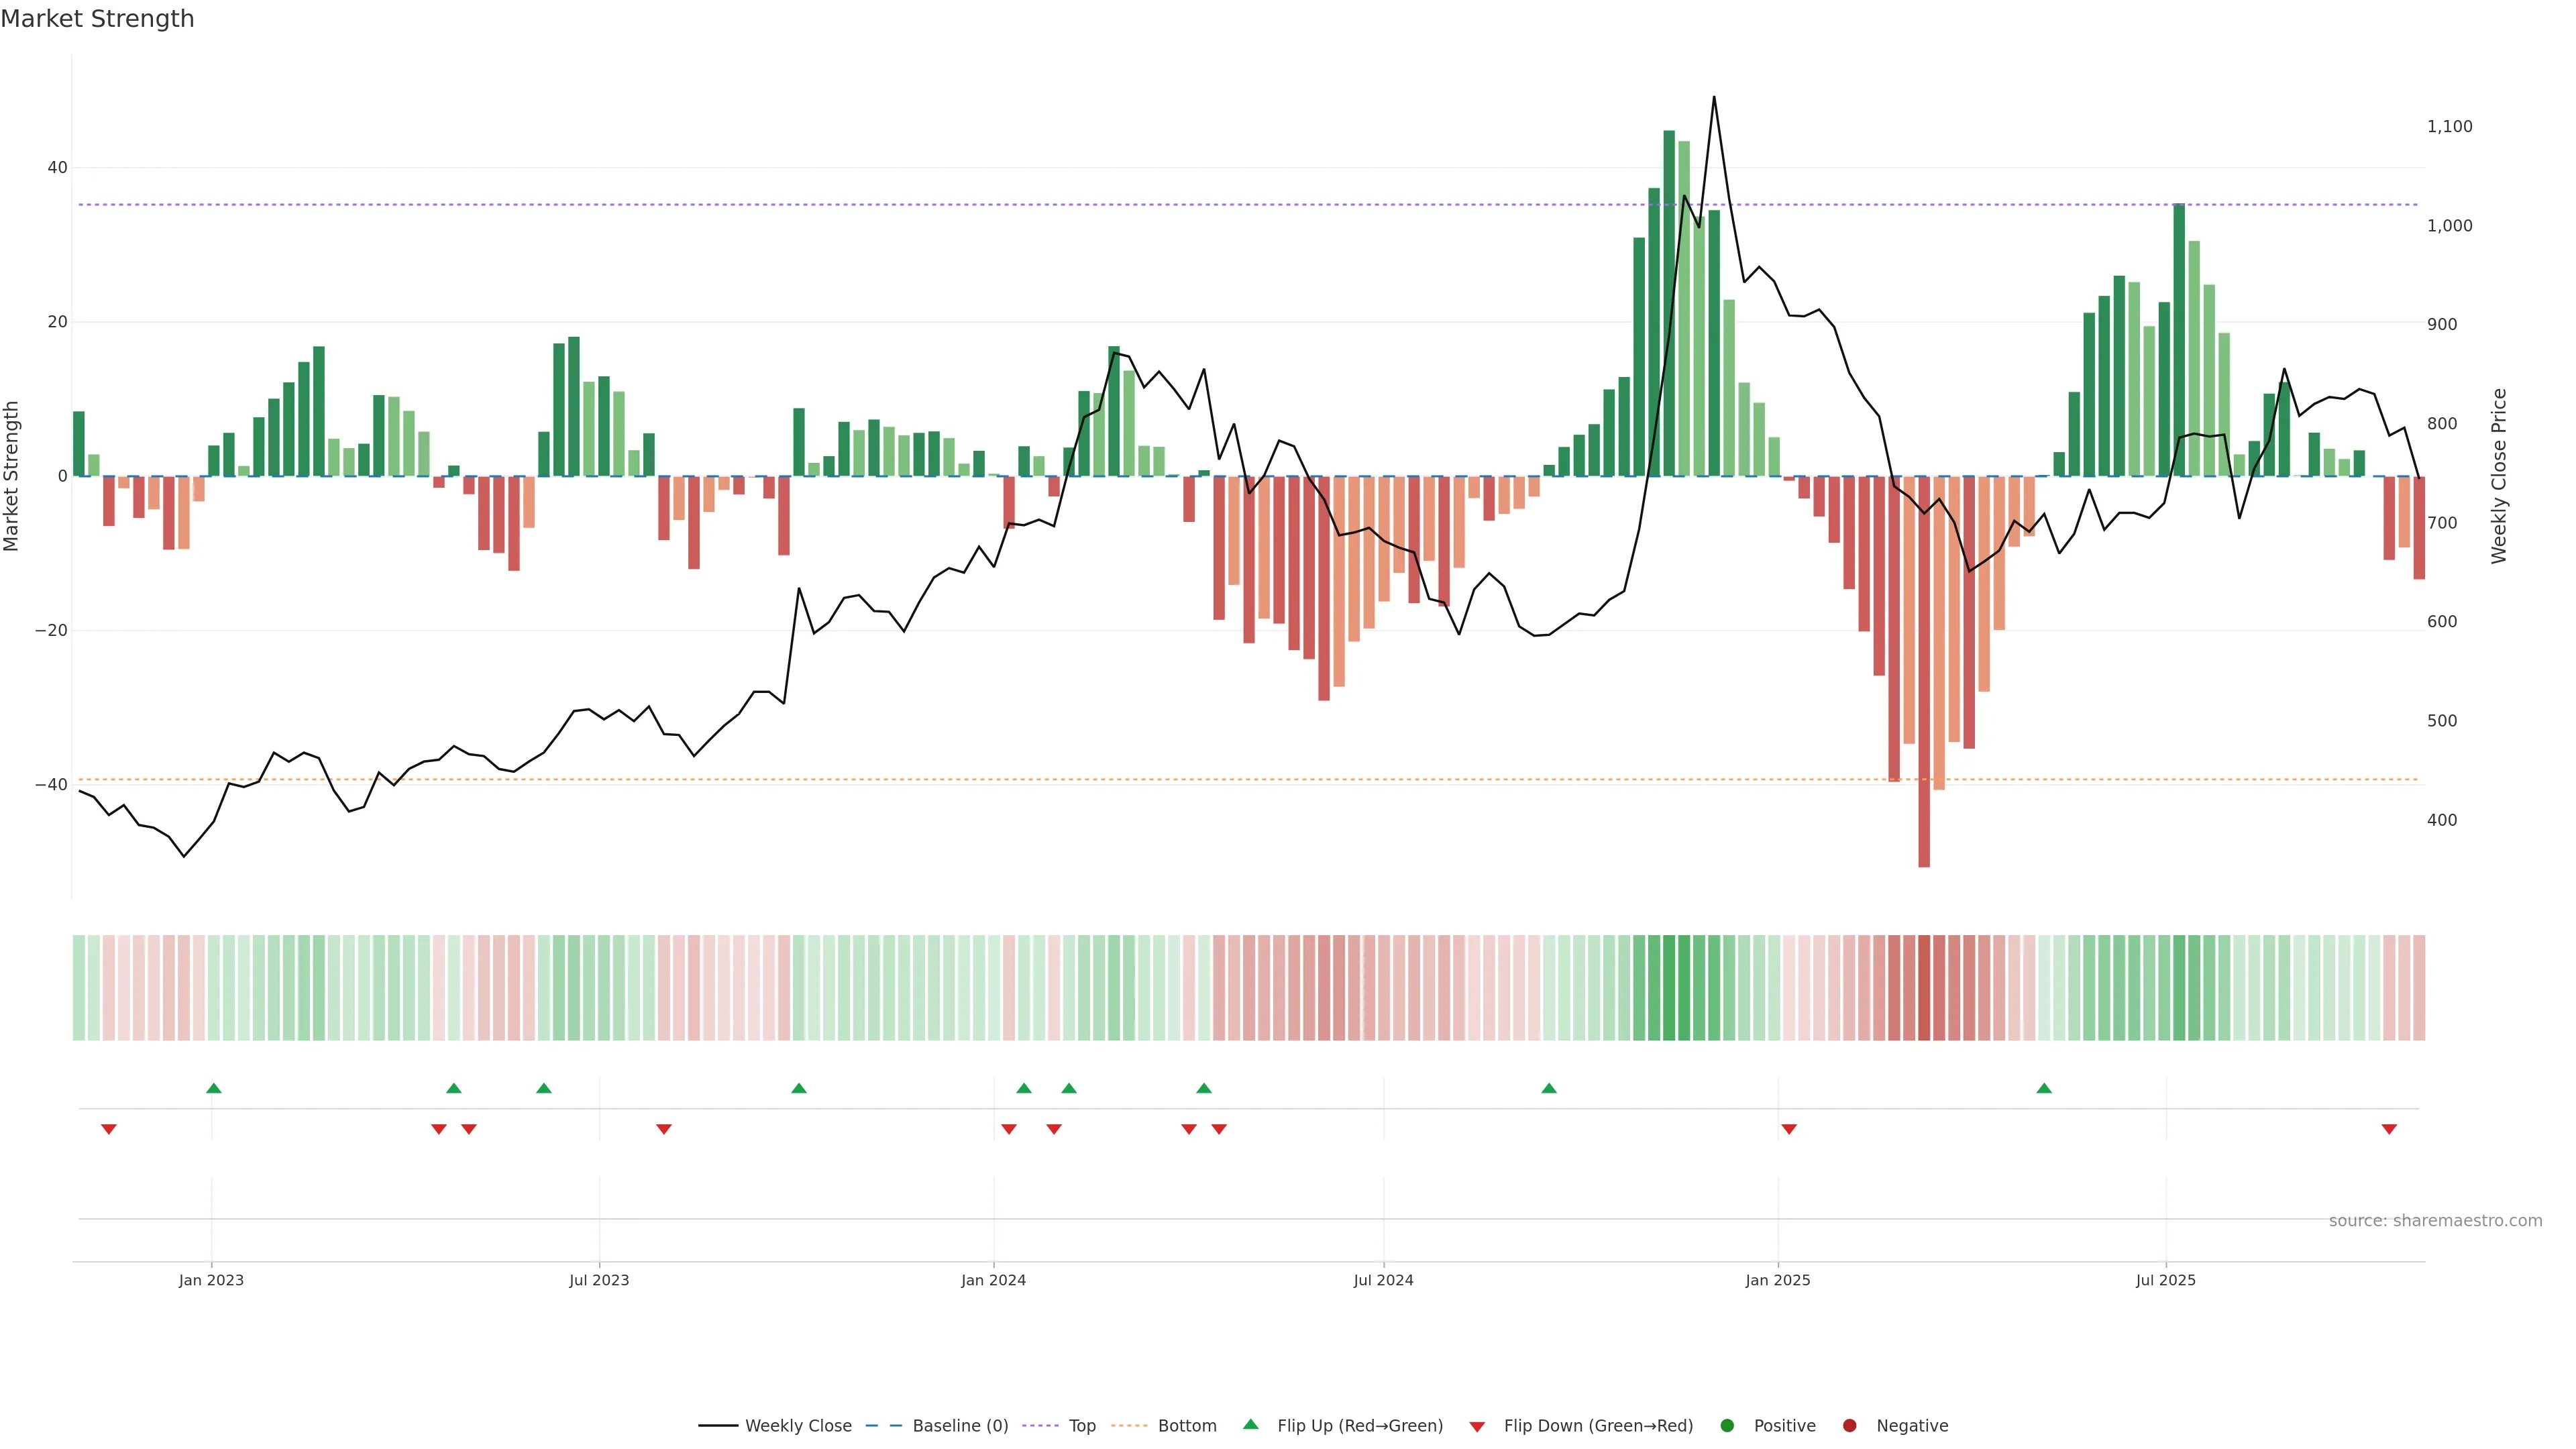This screenshot has height=1449, width=2576.
Task: Click the Weekly Close legend entry
Action: click(797, 1426)
